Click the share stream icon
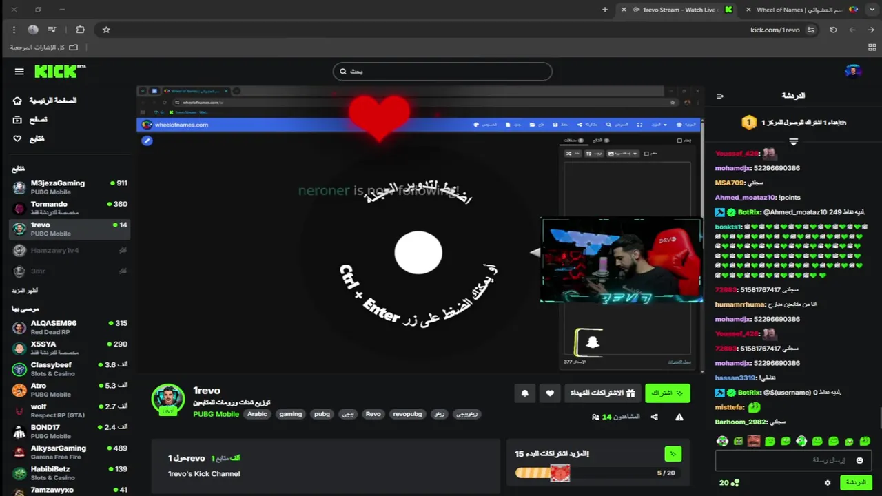 tap(655, 417)
